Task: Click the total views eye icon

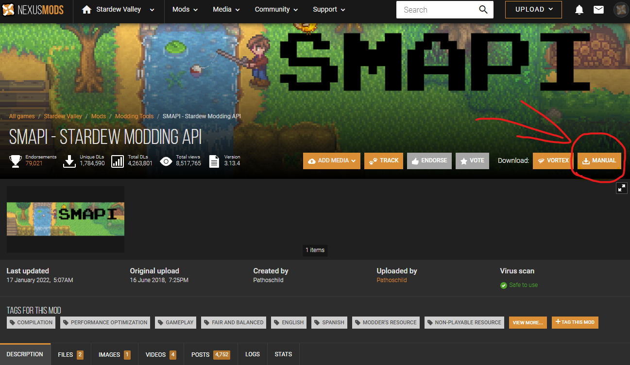Action: point(166,161)
